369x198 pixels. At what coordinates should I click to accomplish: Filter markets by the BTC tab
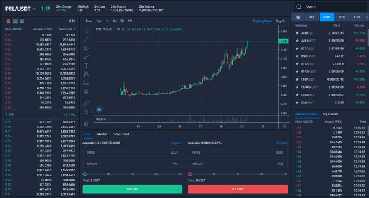[x=342, y=17]
